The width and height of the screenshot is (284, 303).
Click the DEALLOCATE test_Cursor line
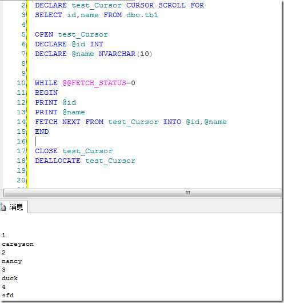pos(85,161)
